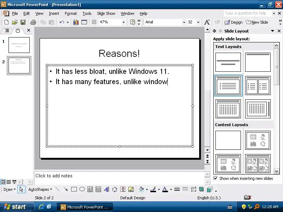
Task: Click the Microsoft PowerPoint taskbar button
Action: pyautogui.click(x=85, y=207)
